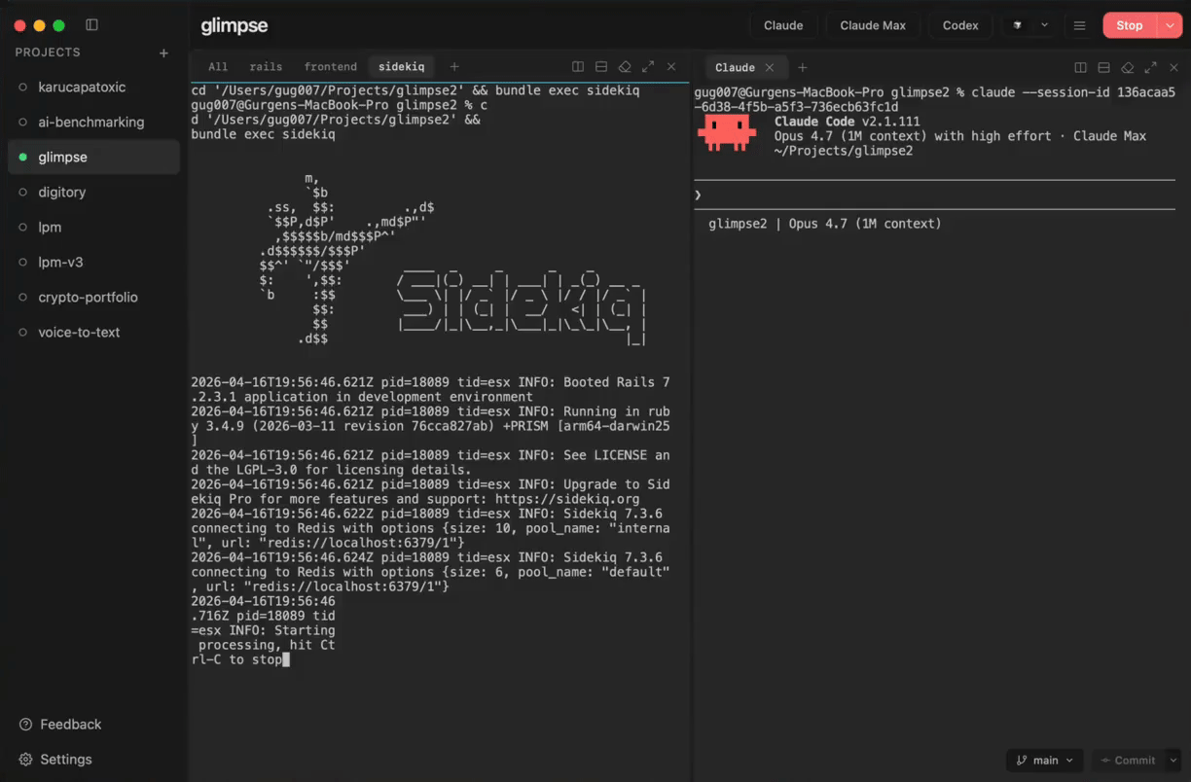Open the lpm project
Image resolution: width=1191 pixels, height=782 pixels.
coord(93,227)
